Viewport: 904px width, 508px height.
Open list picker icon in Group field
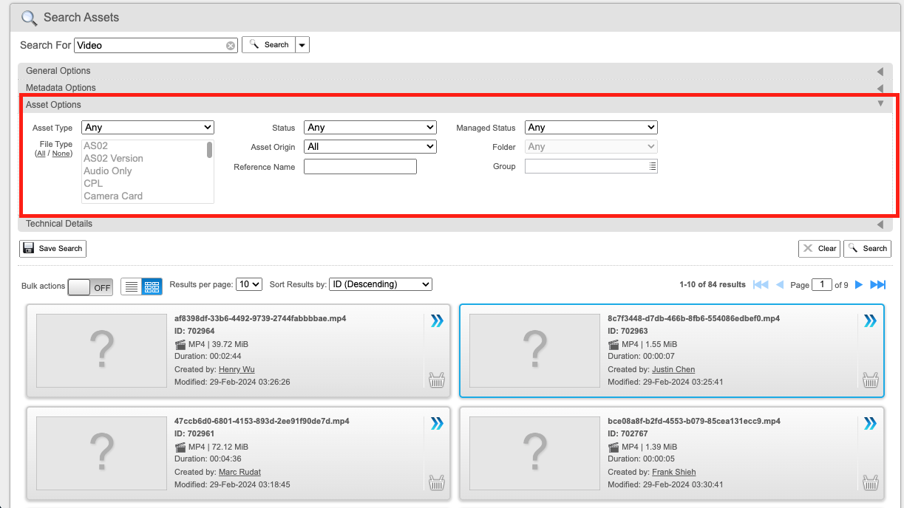(653, 167)
